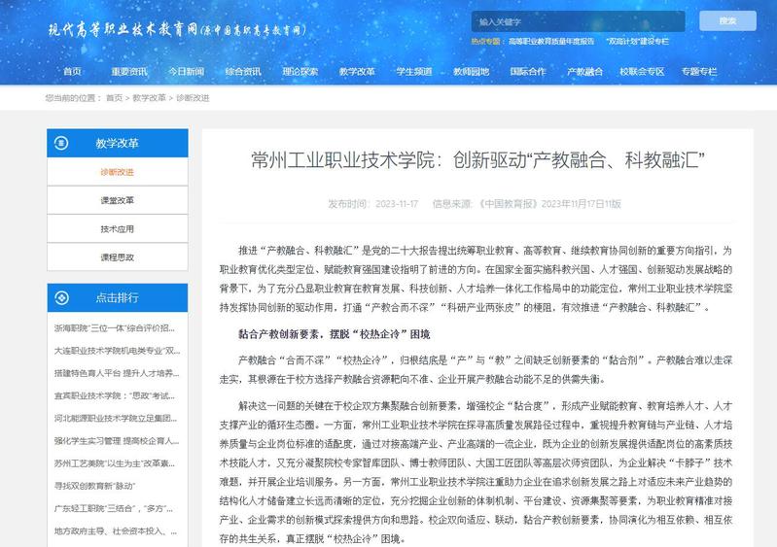Open 课程思政 sidebar category
Viewport: 777px width, 547px height.
point(118,257)
